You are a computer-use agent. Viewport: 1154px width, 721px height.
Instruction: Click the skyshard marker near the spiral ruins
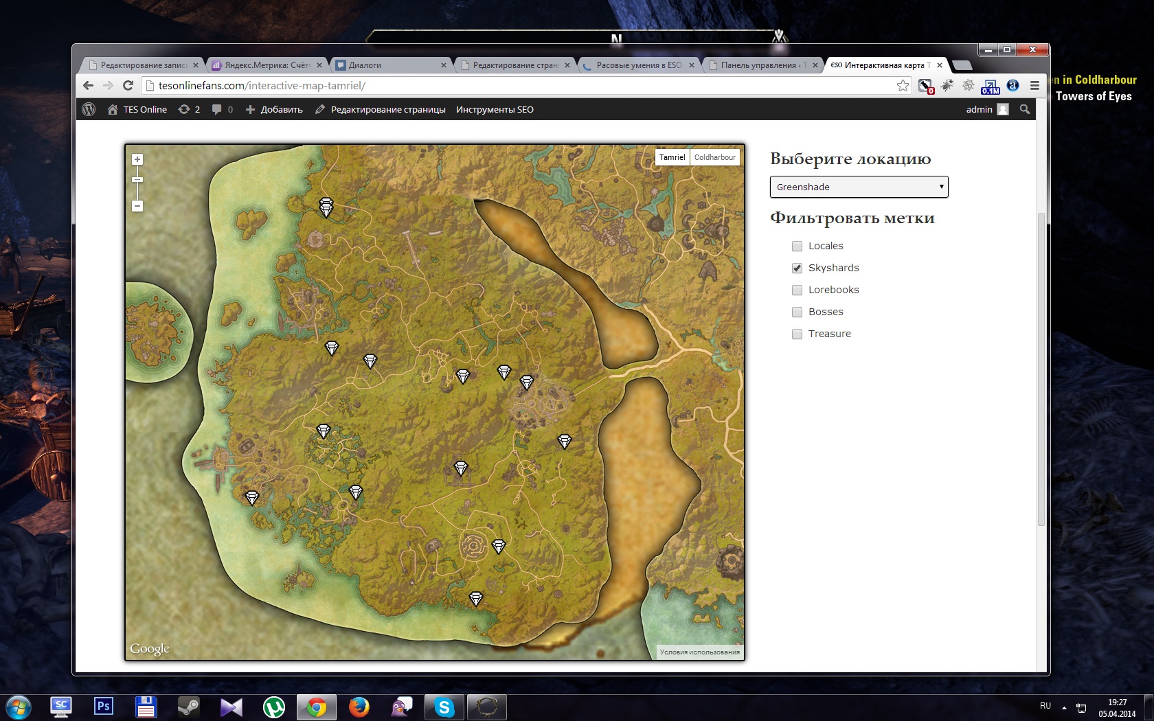(499, 546)
